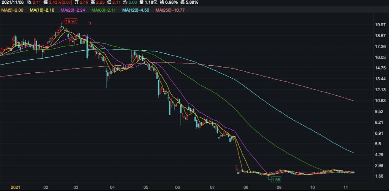
Task: Jump to month 05 on the time axis
Action: coord(146,187)
